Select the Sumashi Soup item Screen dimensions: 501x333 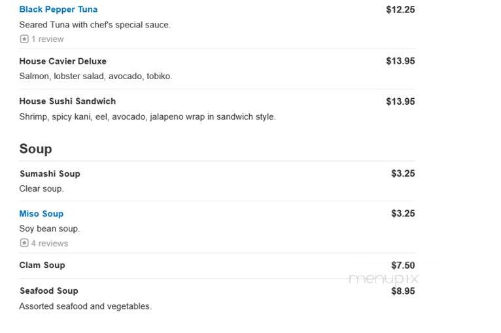tap(50, 173)
